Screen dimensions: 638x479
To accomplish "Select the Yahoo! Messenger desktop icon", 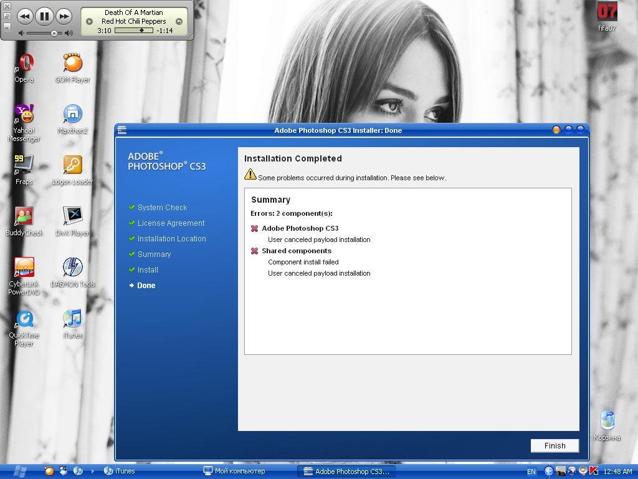I will pos(24,115).
